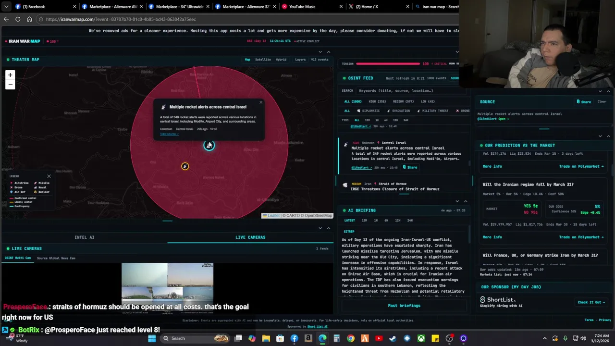Open the Privacy link in footer
Image resolution: width=615 pixels, height=346 pixels.
coord(605,320)
